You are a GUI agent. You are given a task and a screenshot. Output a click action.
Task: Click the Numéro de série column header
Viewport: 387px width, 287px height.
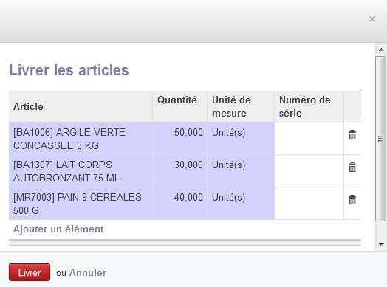(x=309, y=106)
